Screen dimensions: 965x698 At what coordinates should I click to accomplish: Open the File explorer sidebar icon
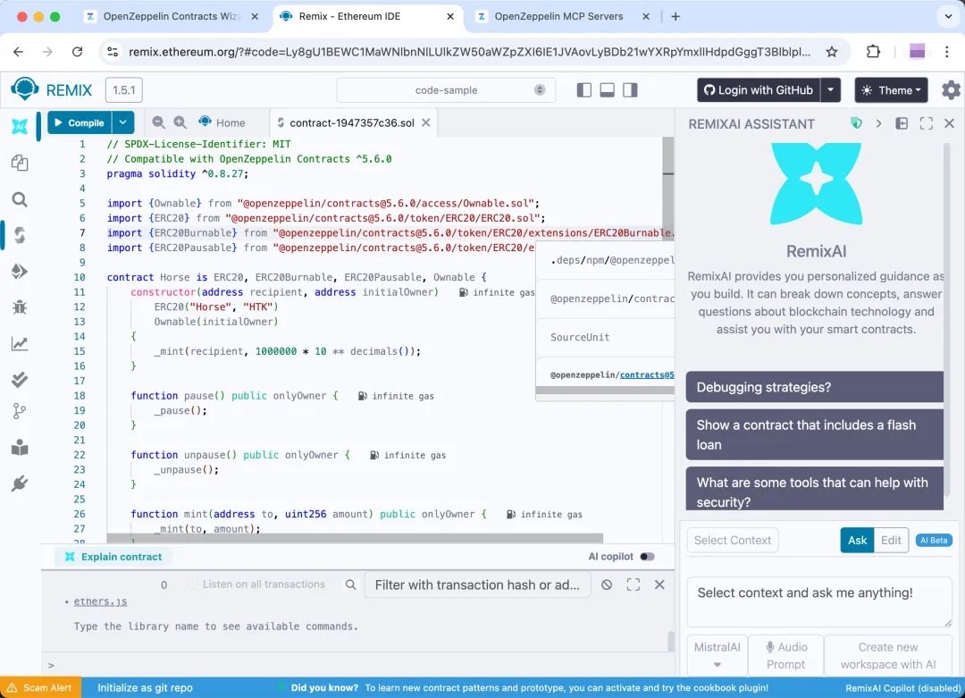click(x=20, y=163)
